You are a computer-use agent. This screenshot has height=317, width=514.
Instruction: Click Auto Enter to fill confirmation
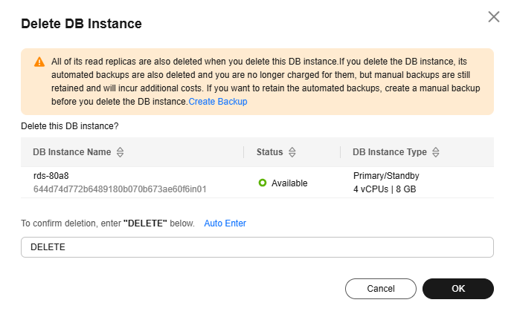[225, 223]
